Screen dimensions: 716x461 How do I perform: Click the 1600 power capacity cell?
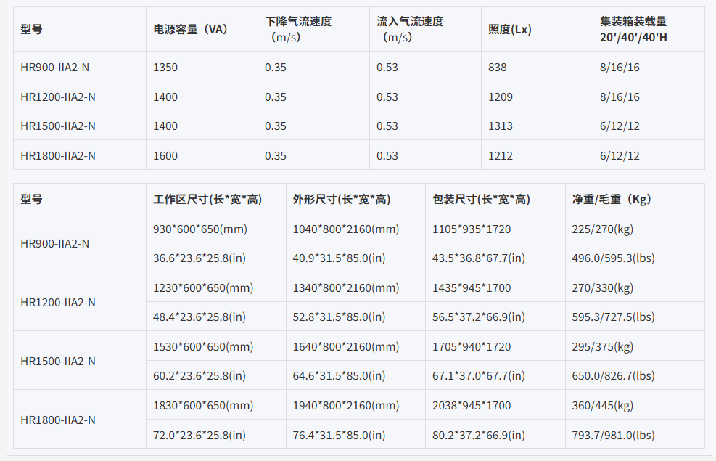(x=165, y=156)
